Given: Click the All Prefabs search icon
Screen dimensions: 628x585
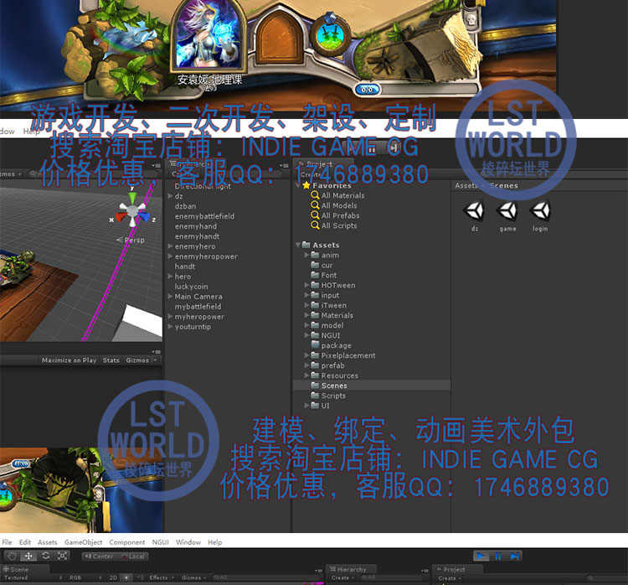Looking at the screenshot, I should (315, 215).
